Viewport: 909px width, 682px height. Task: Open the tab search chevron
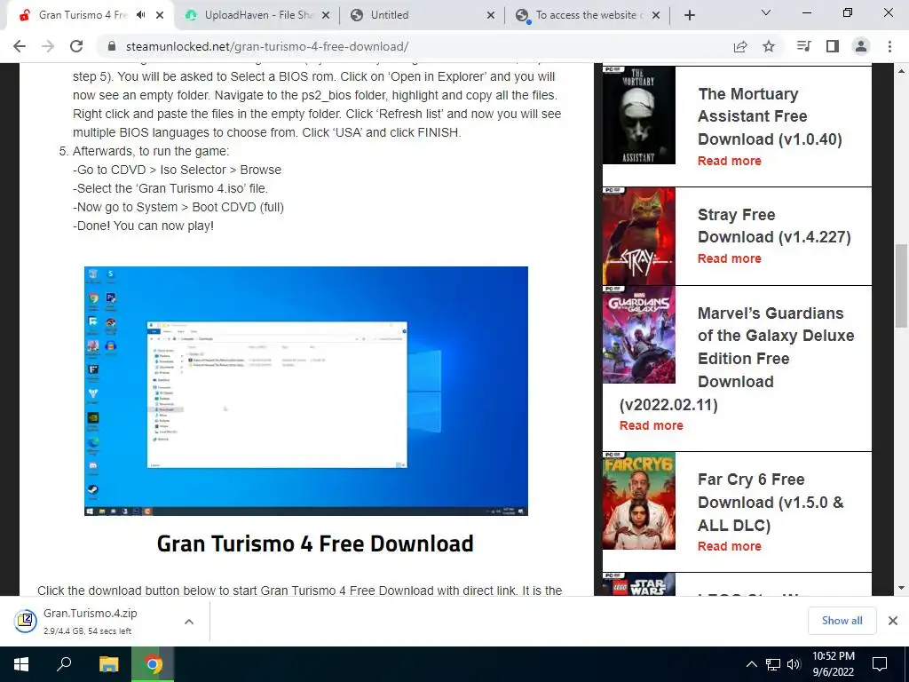click(766, 12)
